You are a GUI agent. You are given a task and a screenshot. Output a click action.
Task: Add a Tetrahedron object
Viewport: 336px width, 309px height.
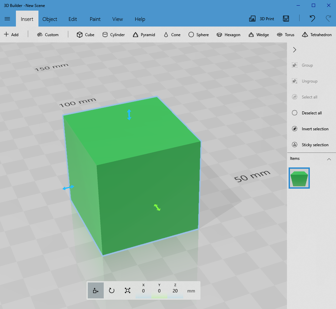coord(316,34)
